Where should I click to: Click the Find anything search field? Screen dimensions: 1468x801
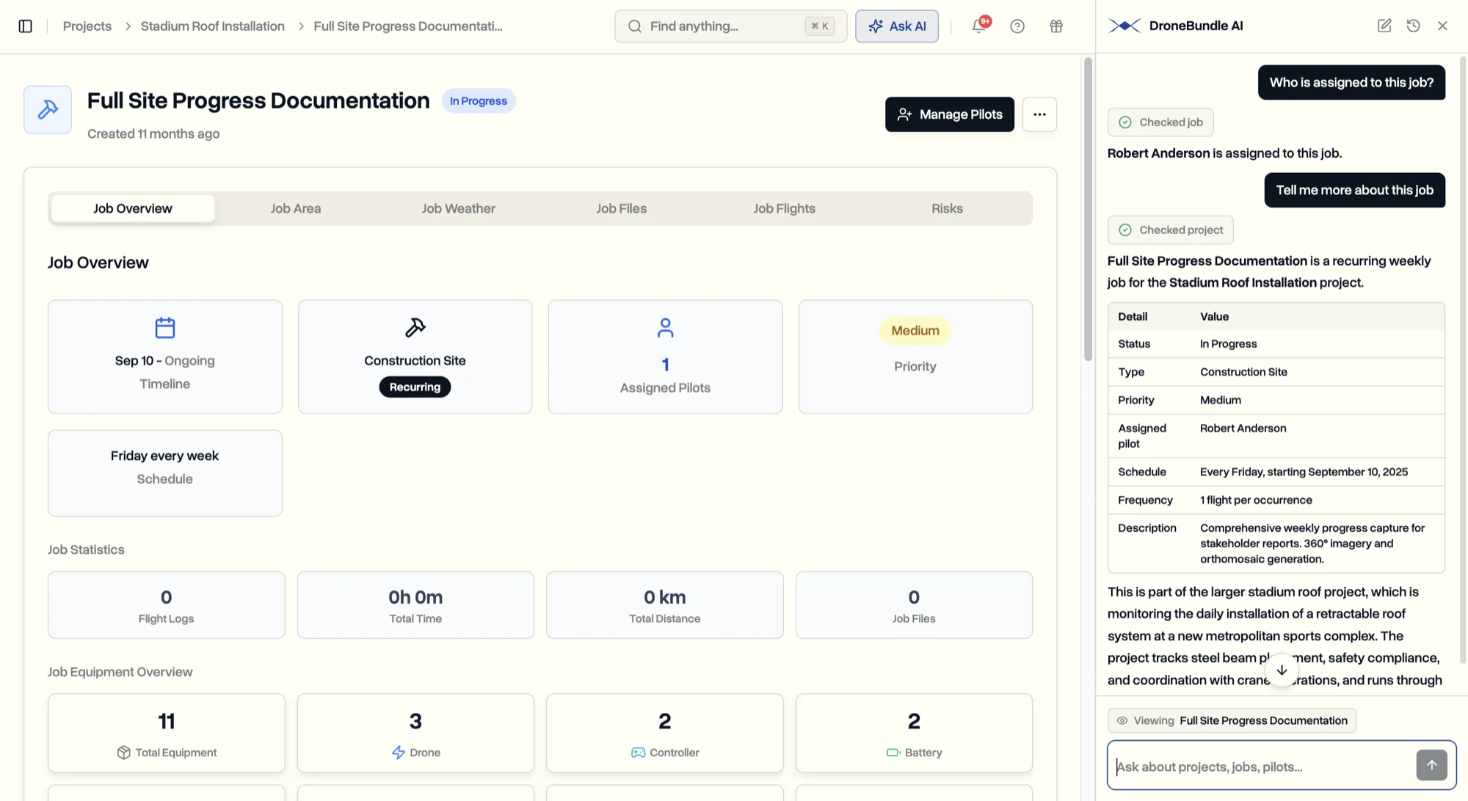[x=730, y=26]
